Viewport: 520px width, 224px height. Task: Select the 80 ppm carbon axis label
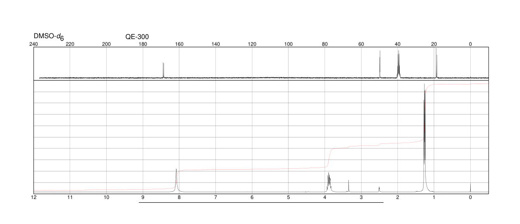325,44
